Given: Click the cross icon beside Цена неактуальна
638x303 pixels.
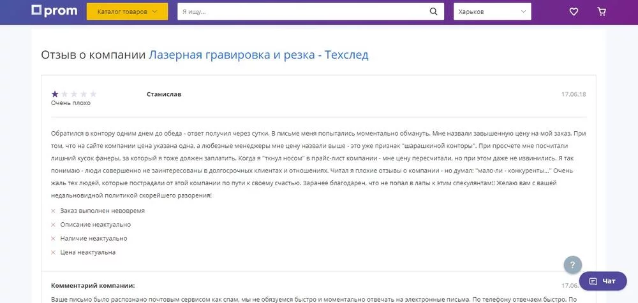Looking at the screenshot, I should pos(53,252).
